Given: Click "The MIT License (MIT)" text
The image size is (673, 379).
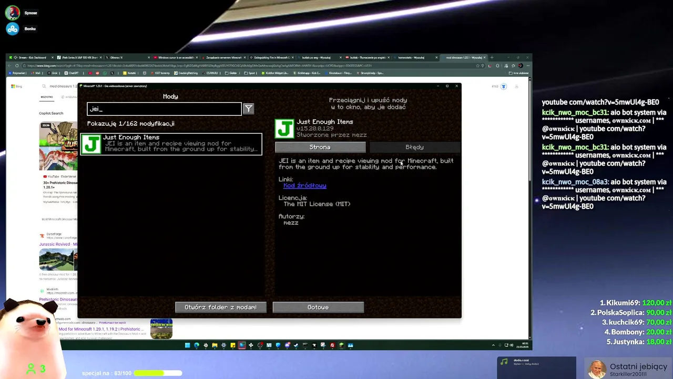Looking at the screenshot, I should point(317,204).
